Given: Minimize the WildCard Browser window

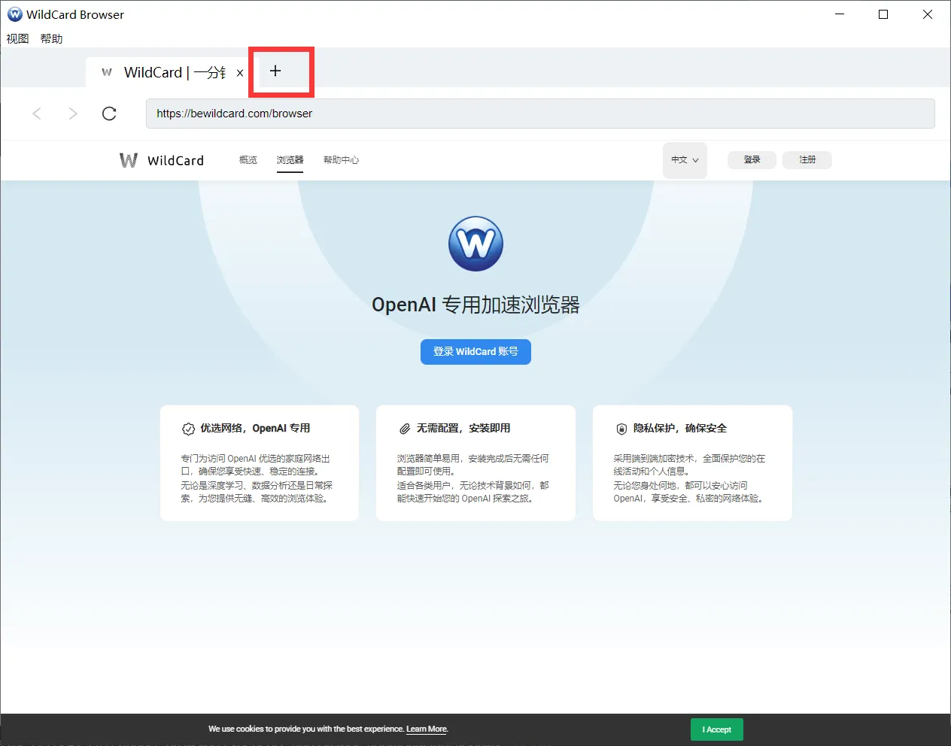Looking at the screenshot, I should tap(840, 14).
